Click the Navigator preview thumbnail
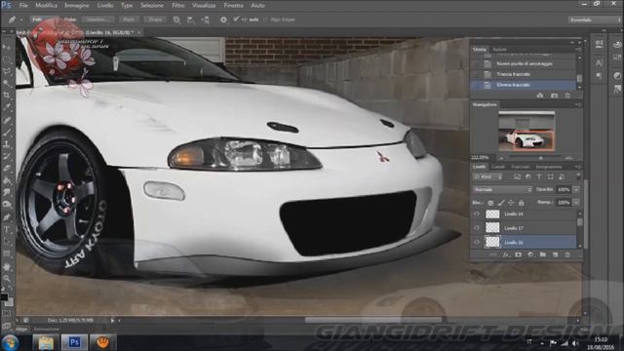This screenshot has width=624, height=351. pyautogui.click(x=526, y=131)
